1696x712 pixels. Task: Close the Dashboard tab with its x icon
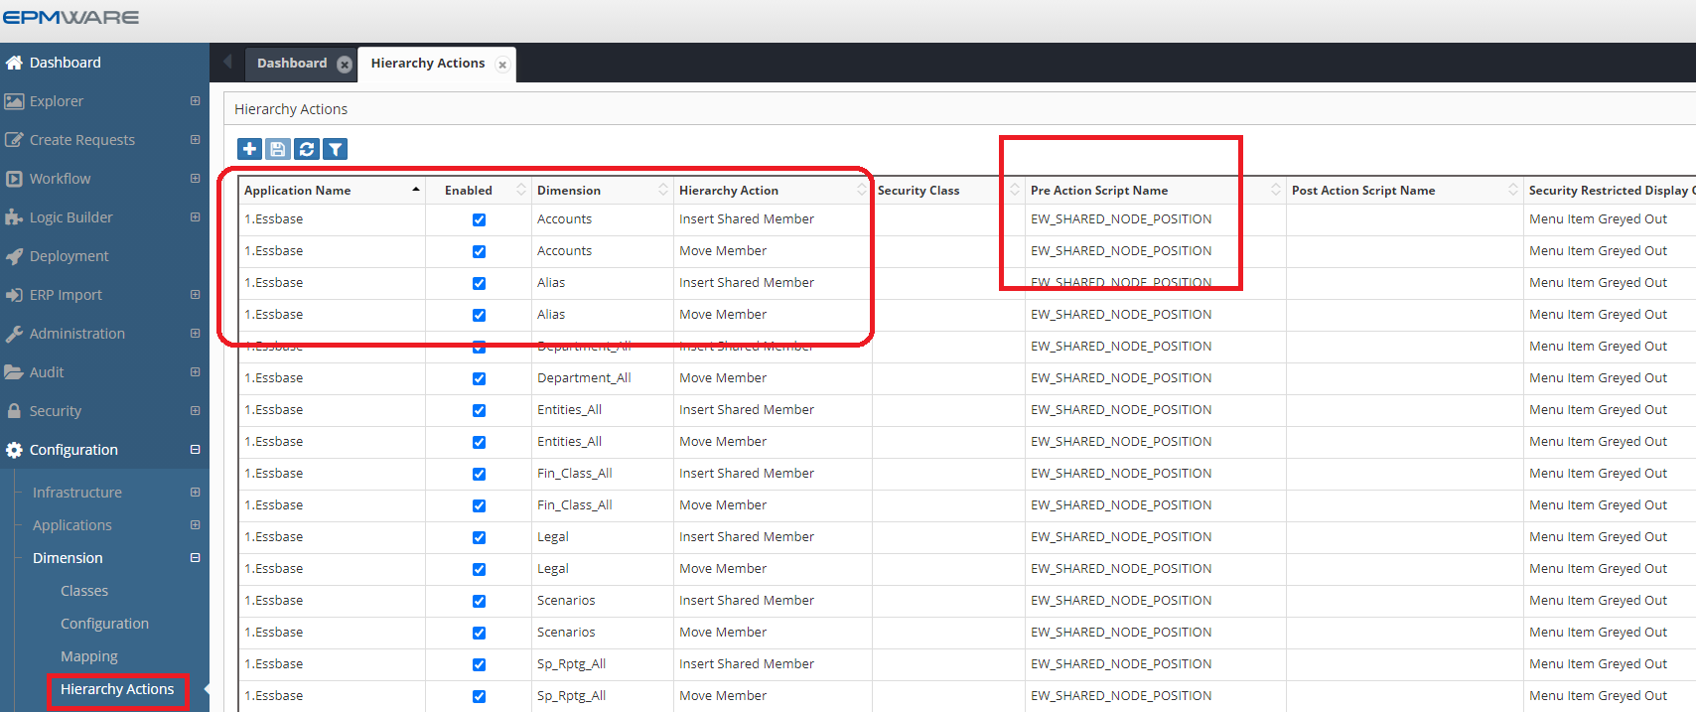[345, 65]
